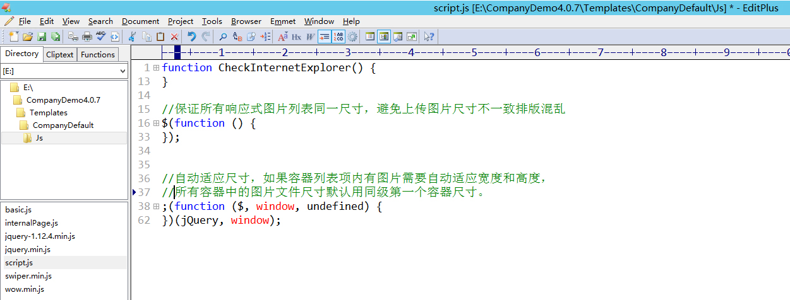Toggle the Output window toolbar icon
This screenshot has height=300, width=790.
click(398, 37)
